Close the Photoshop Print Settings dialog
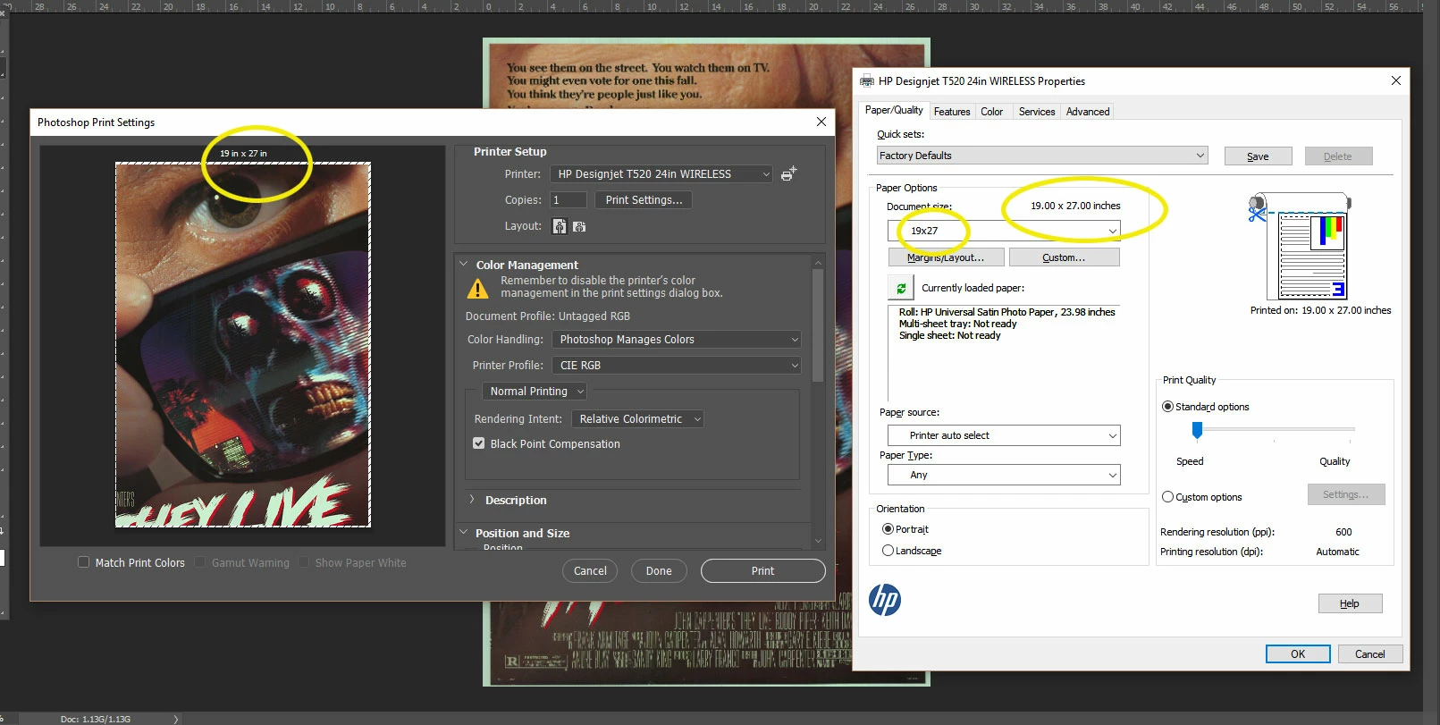Viewport: 1440px width, 725px height. tap(821, 122)
